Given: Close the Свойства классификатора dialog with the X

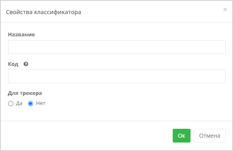Looking at the screenshot, I should coord(225,10).
